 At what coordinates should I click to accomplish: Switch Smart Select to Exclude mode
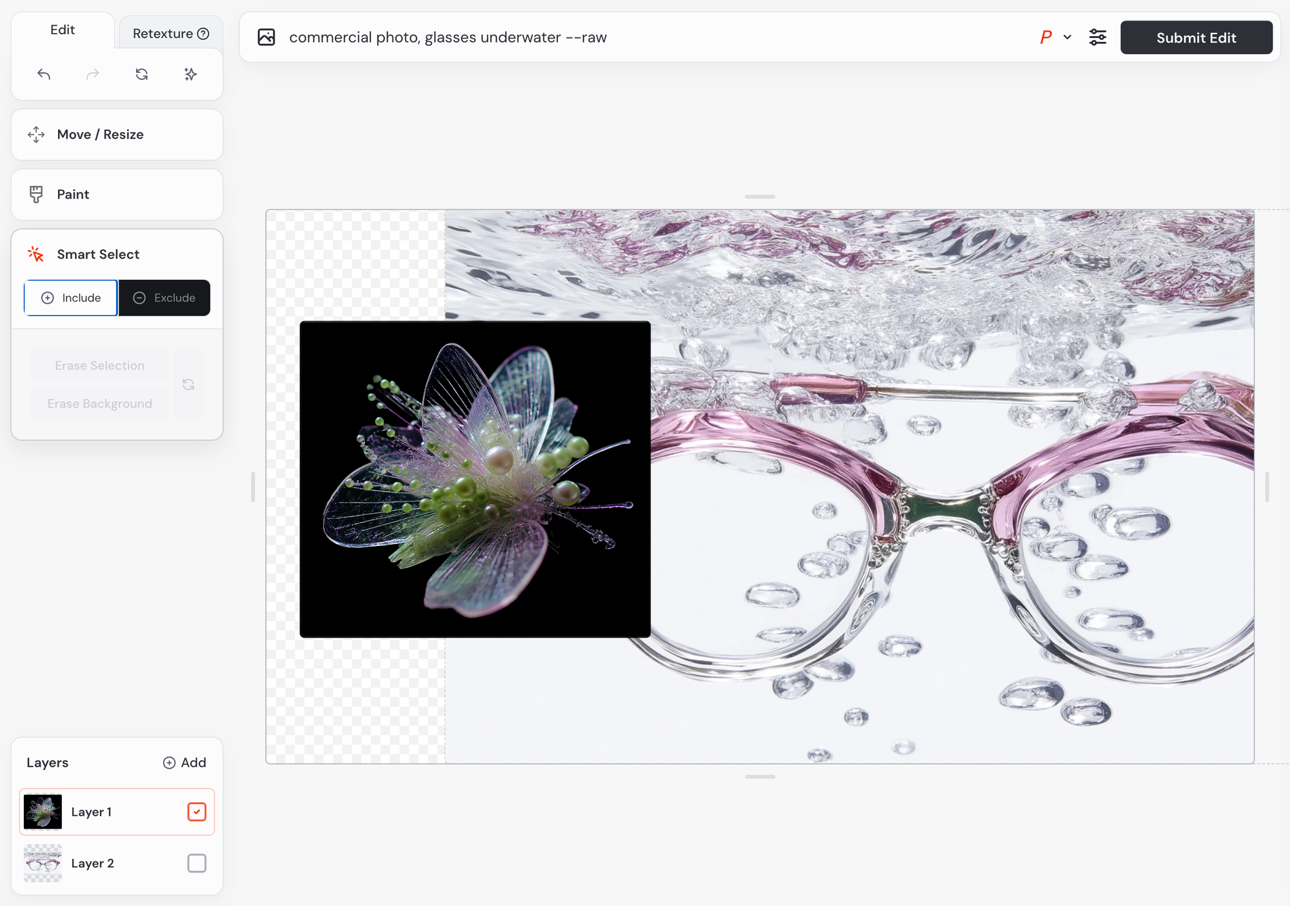pyautogui.click(x=164, y=297)
